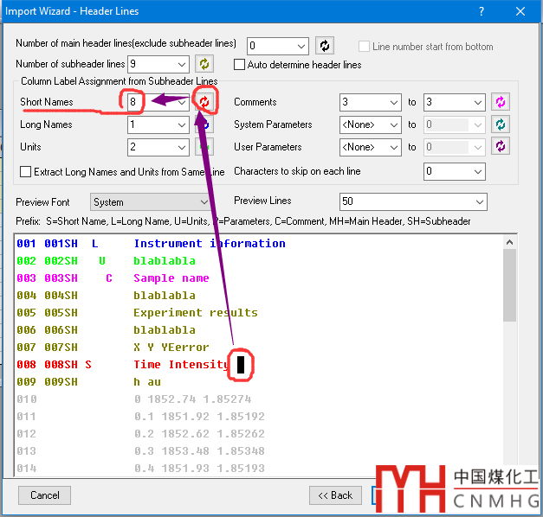
Task: Check Extract Long Names and Units option
Action: click(26, 172)
